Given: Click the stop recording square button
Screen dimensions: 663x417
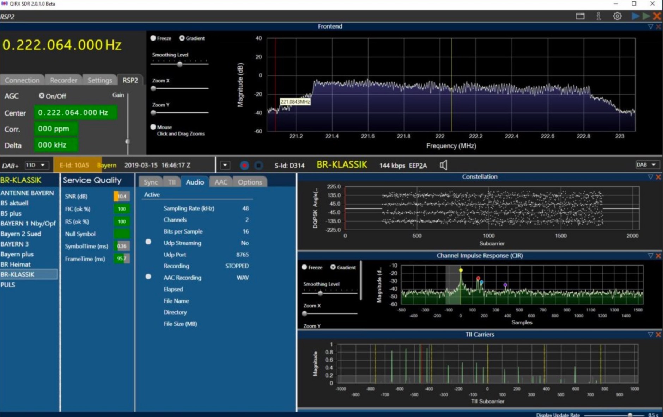Looking at the screenshot, I should click(x=258, y=165).
